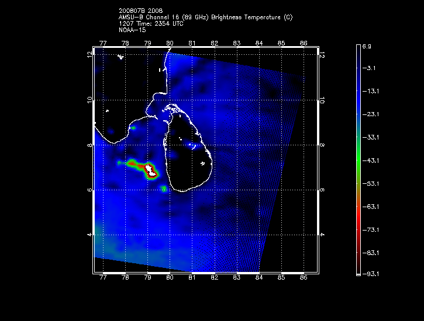Click latitude label 4 on the right axis
Viewport: 424px width, 321px height.
322,234
